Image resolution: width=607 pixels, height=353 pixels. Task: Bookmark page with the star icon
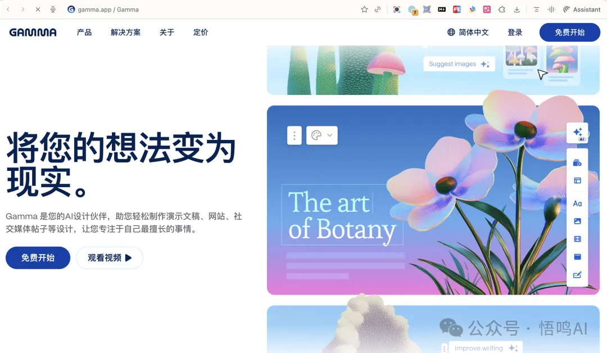click(x=364, y=10)
